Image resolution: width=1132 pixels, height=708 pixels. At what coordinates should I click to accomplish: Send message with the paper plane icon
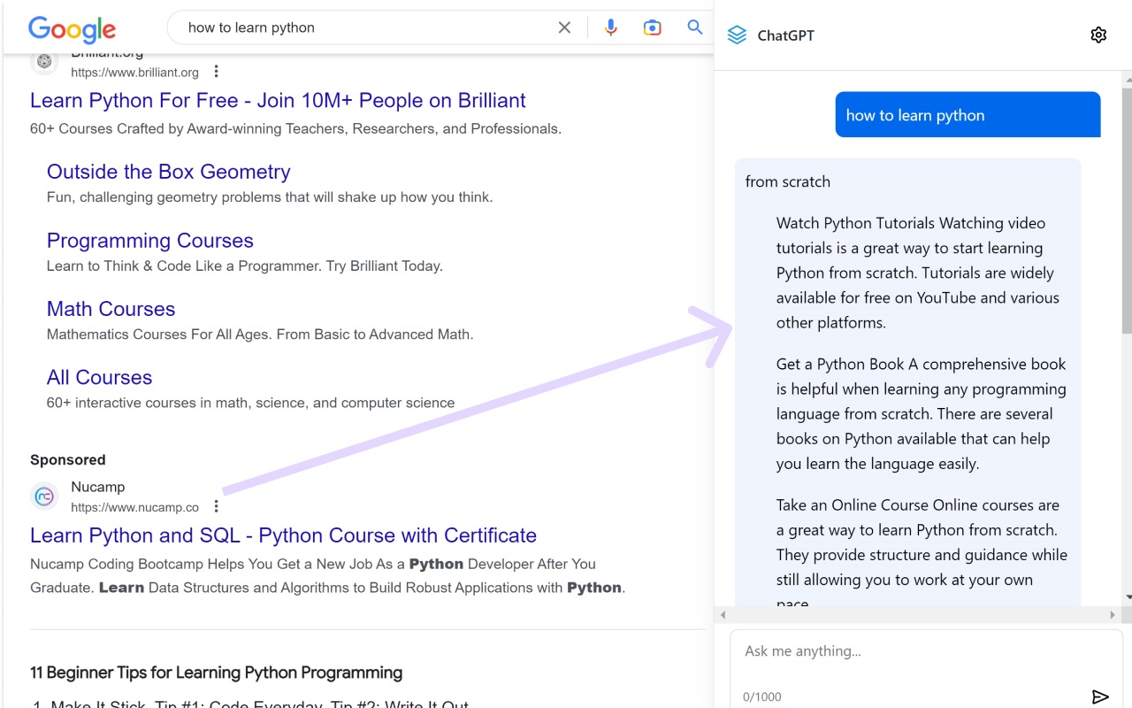click(x=1100, y=696)
